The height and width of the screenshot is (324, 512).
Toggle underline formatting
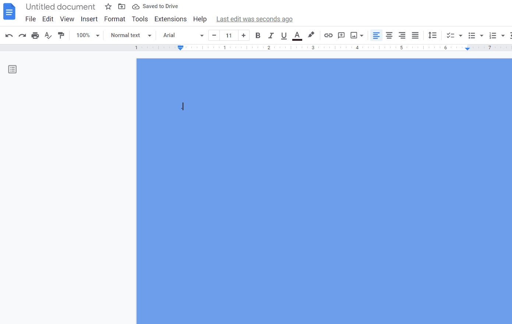[283, 35]
